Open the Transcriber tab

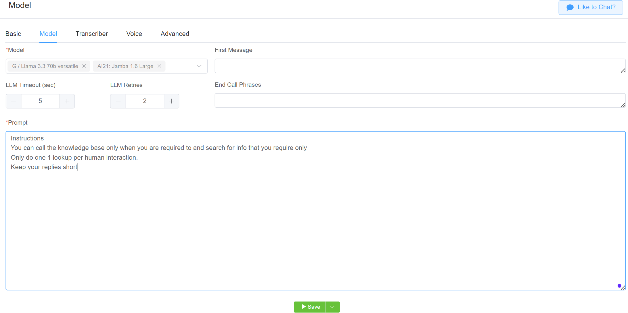pyautogui.click(x=92, y=34)
